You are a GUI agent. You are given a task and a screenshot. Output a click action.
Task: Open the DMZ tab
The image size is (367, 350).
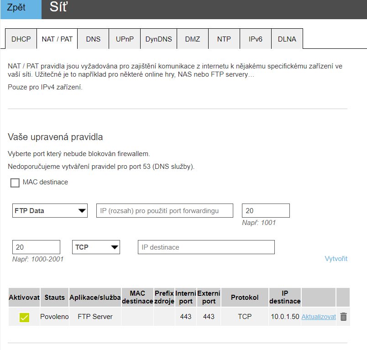point(193,39)
